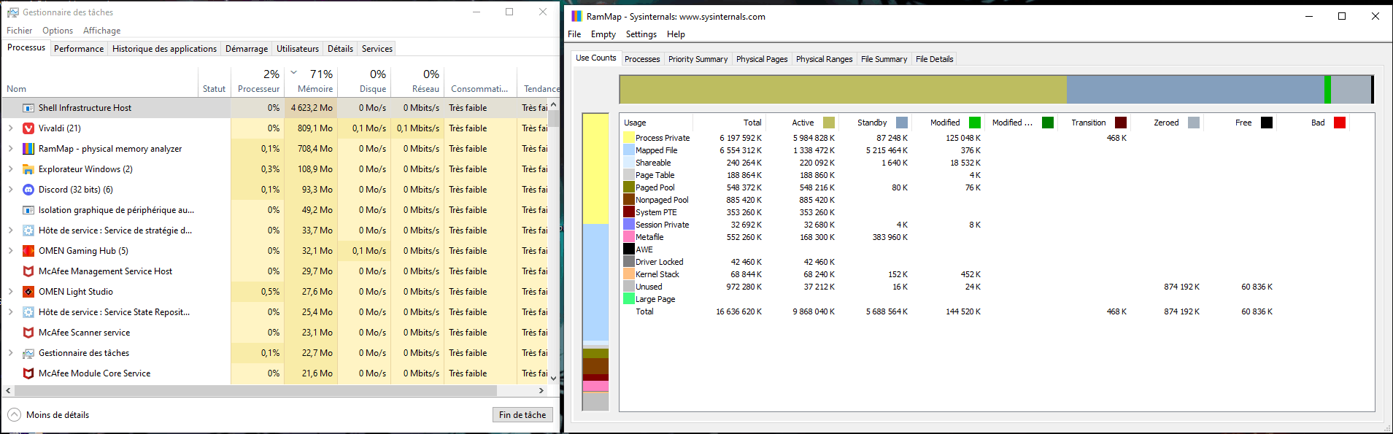Click the Page Table row label

click(655, 175)
